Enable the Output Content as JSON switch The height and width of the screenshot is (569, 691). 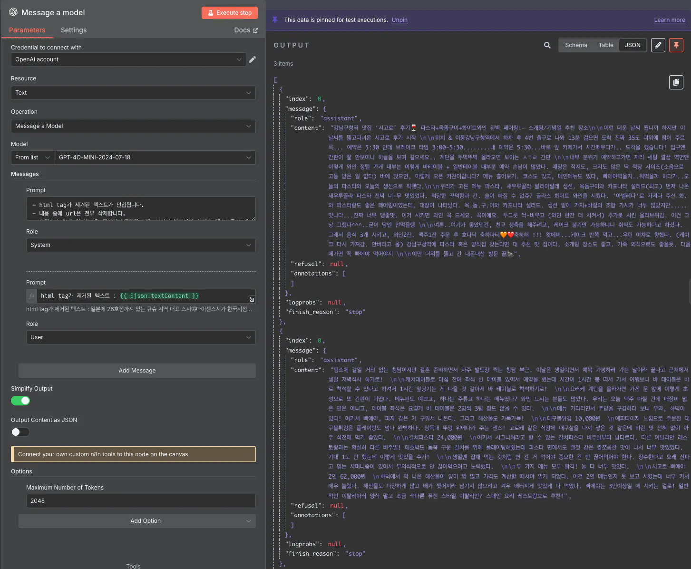coord(20,432)
